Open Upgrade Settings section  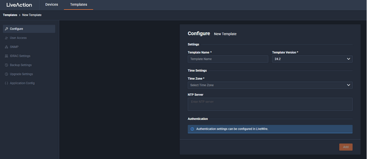pos(29,74)
